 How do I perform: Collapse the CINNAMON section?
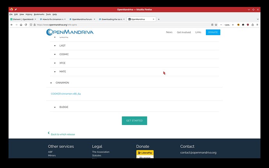(134, 83)
